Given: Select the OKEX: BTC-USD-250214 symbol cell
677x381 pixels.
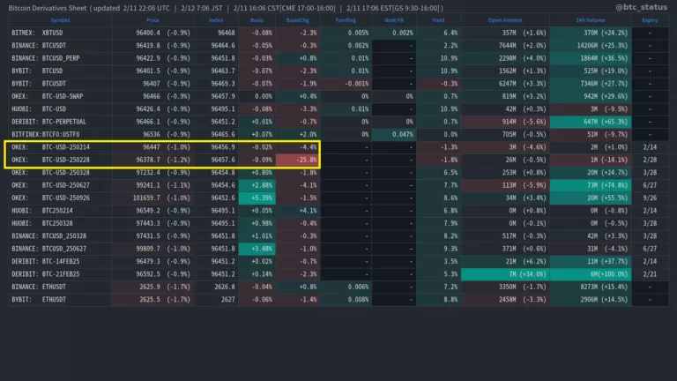Looking at the screenshot, I should tap(60, 147).
